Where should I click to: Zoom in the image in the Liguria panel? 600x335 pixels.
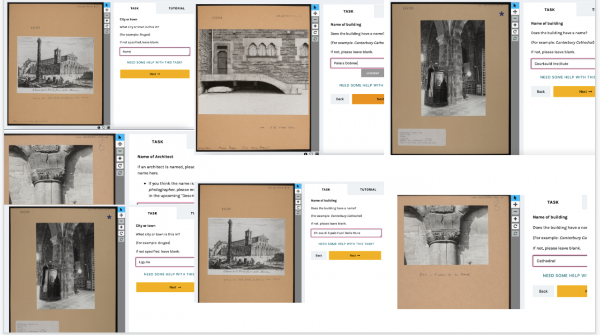[x=121, y=227]
